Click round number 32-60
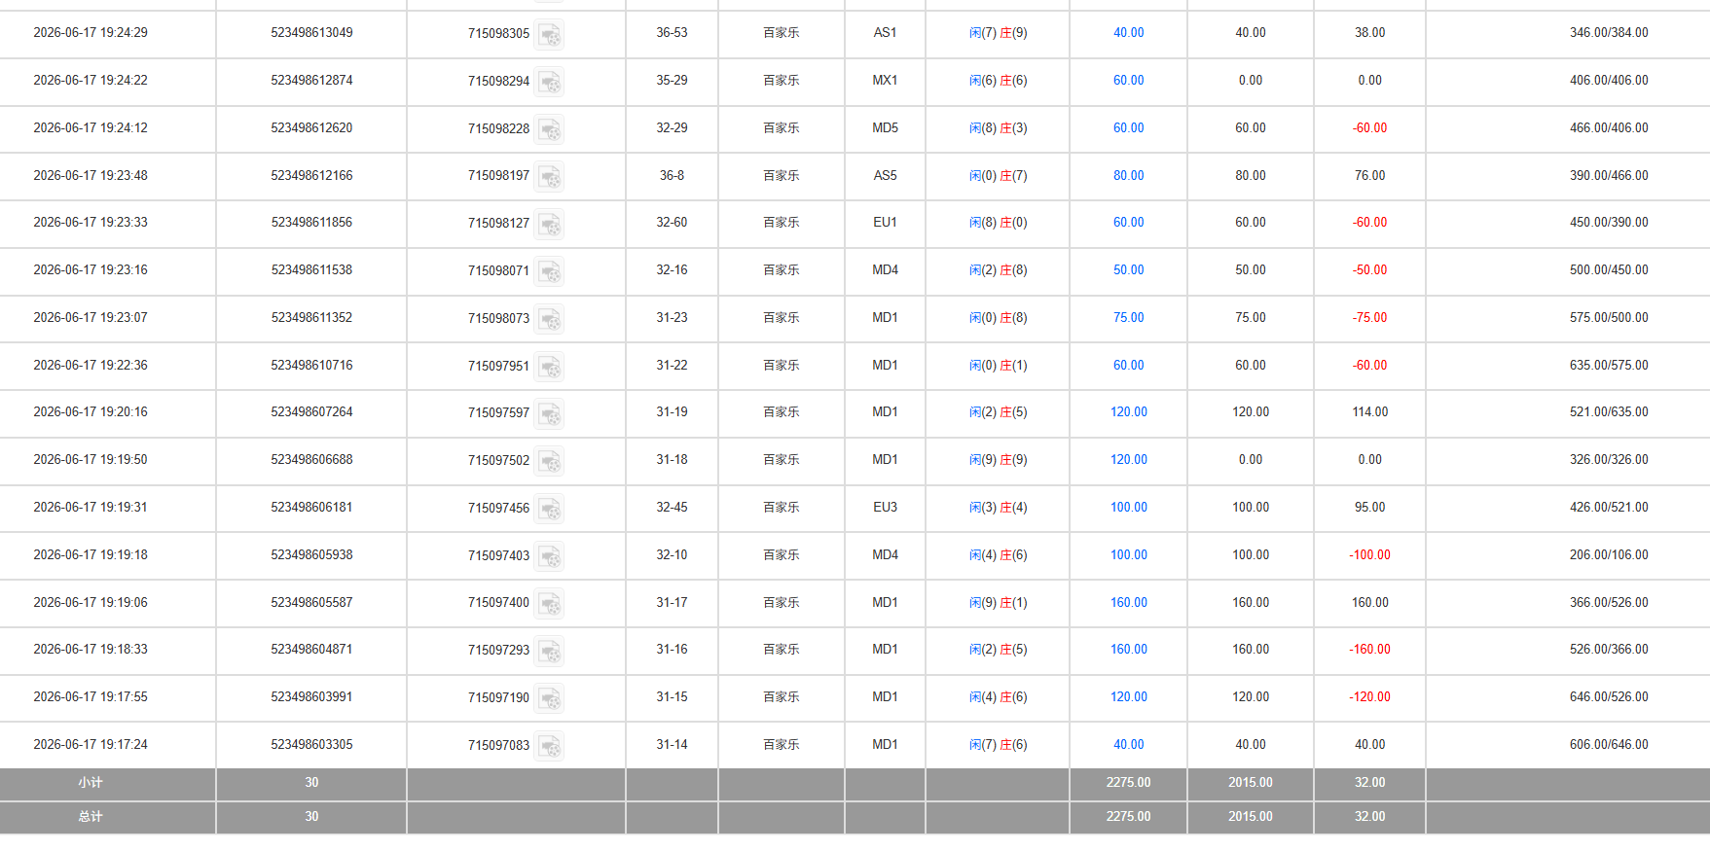This screenshot has height=851, width=1710. click(x=672, y=223)
